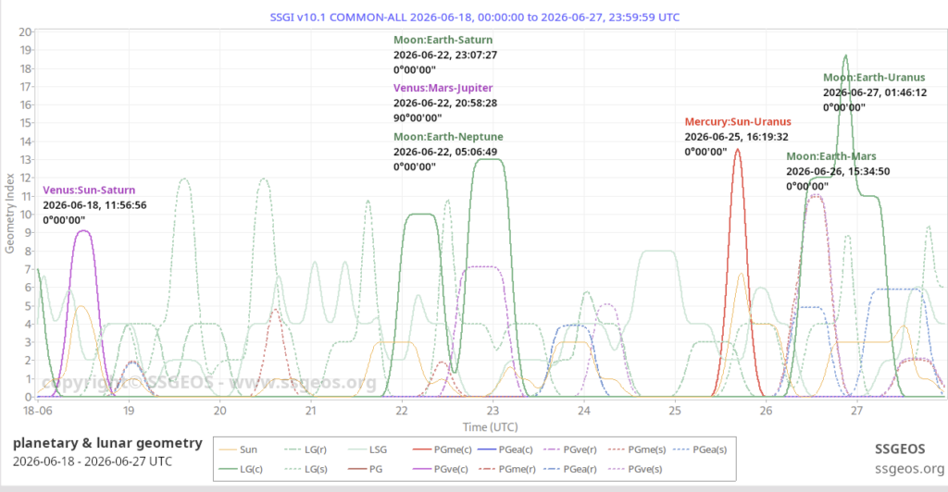Toggle the PGea(r) legend entry

click(570, 469)
